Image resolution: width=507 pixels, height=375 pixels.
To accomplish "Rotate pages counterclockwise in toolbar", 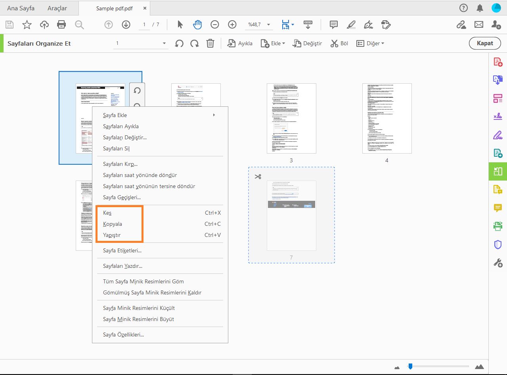I will [180, 44].
